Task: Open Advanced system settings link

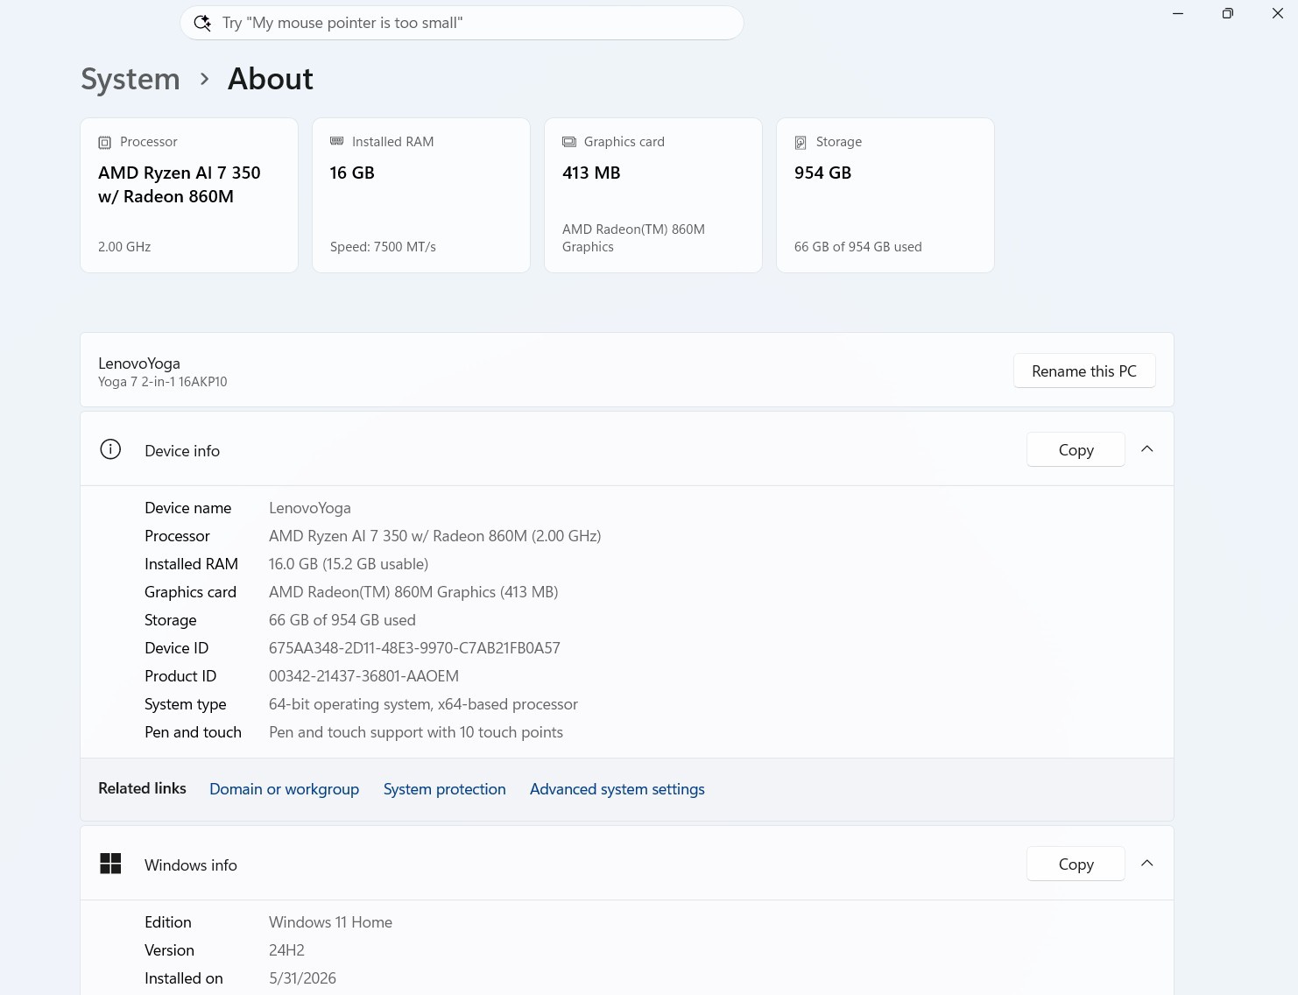Action: click(617, 789)
